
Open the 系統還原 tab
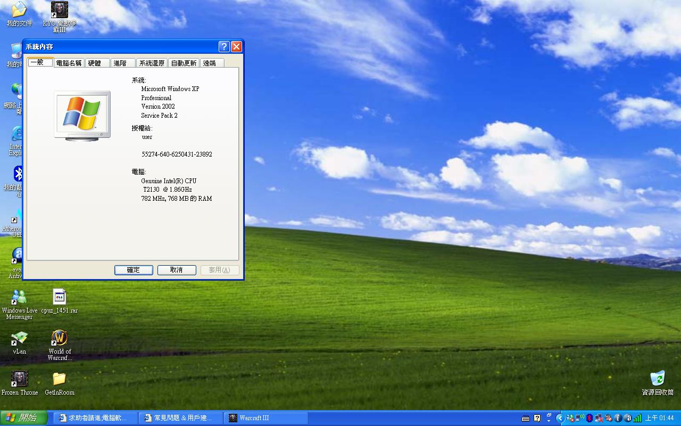[x=152, y=63]
